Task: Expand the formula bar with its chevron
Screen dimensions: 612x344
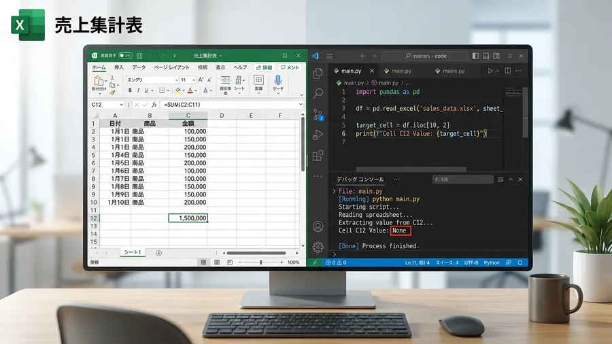Action: click(x=301, y=105)
